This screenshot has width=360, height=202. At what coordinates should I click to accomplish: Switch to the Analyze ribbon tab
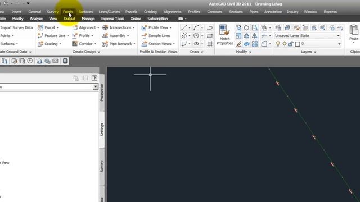click(x=36, y=19)
